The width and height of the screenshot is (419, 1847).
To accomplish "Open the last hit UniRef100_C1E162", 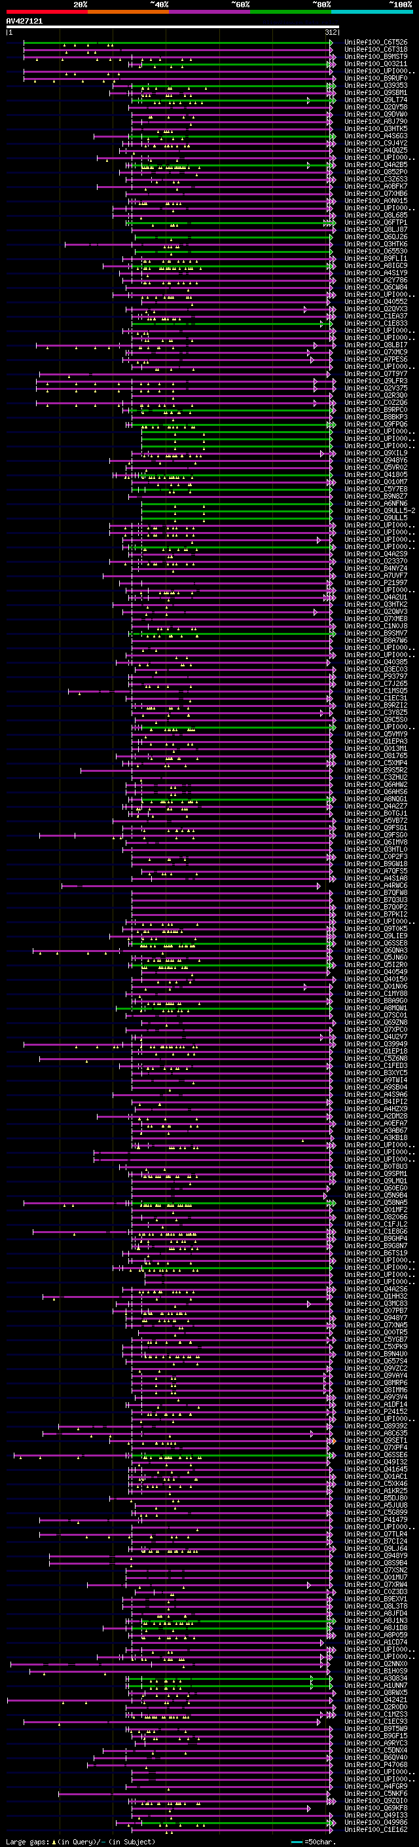I will tap(376, 1830).
